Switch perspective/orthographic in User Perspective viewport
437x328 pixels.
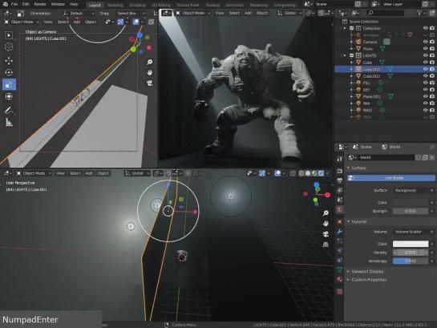(326, 245)
